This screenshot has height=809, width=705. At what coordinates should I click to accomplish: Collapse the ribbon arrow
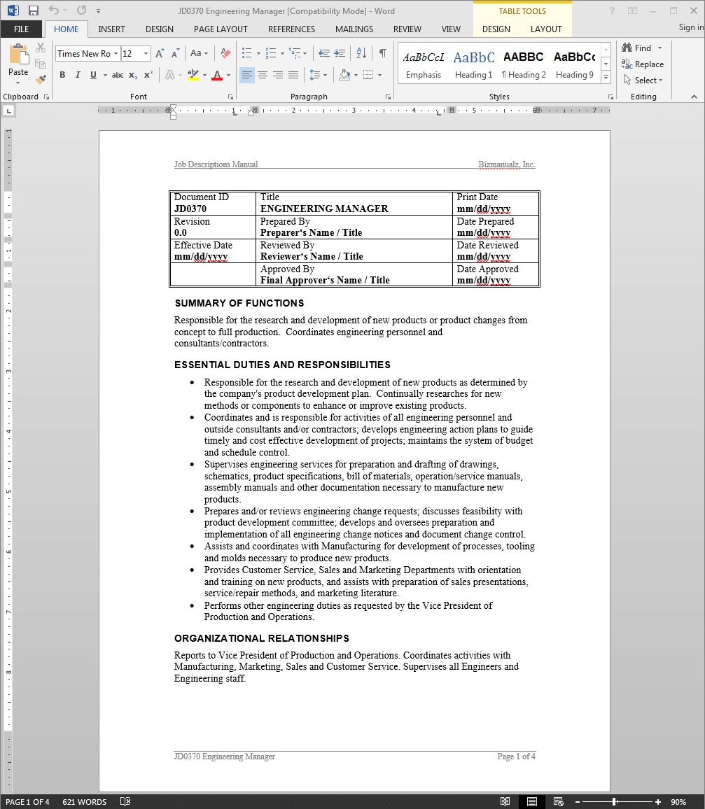coord(694,97)
